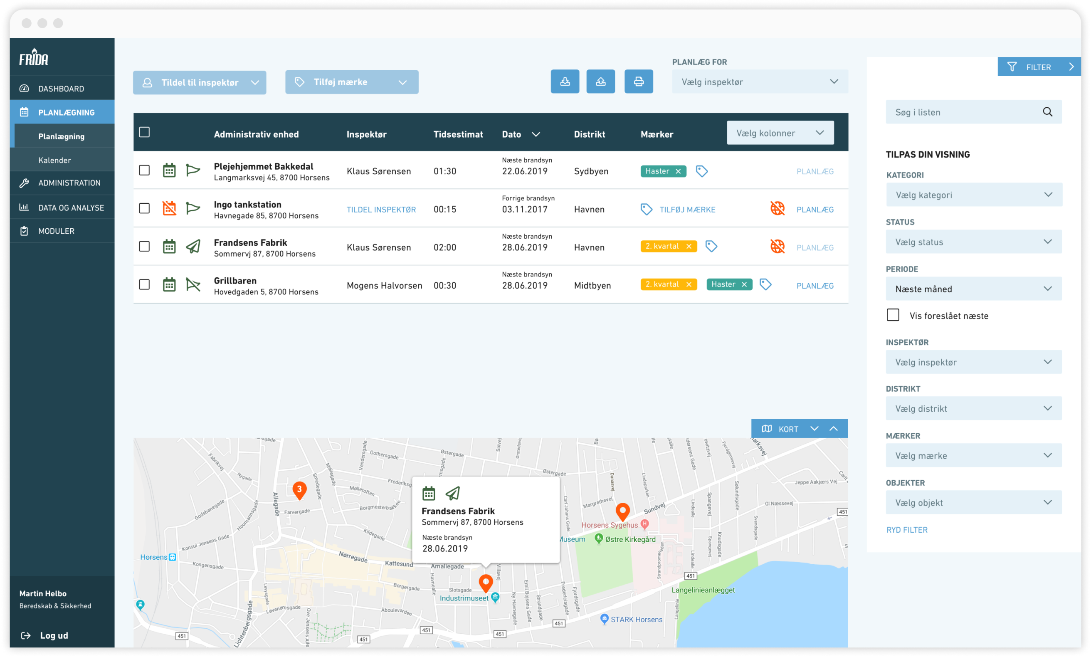The image size is (1091, 657).
Task: Open Planlæg for Vælg inspektør dropdown
Action: (x=760, y=82)
